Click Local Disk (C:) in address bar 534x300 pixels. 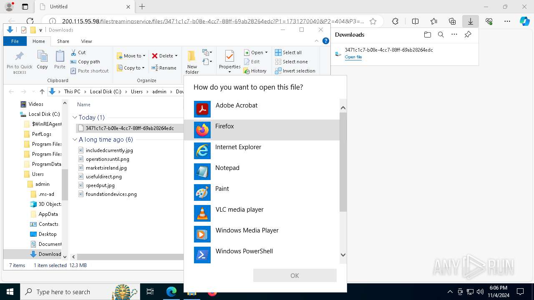106,92
